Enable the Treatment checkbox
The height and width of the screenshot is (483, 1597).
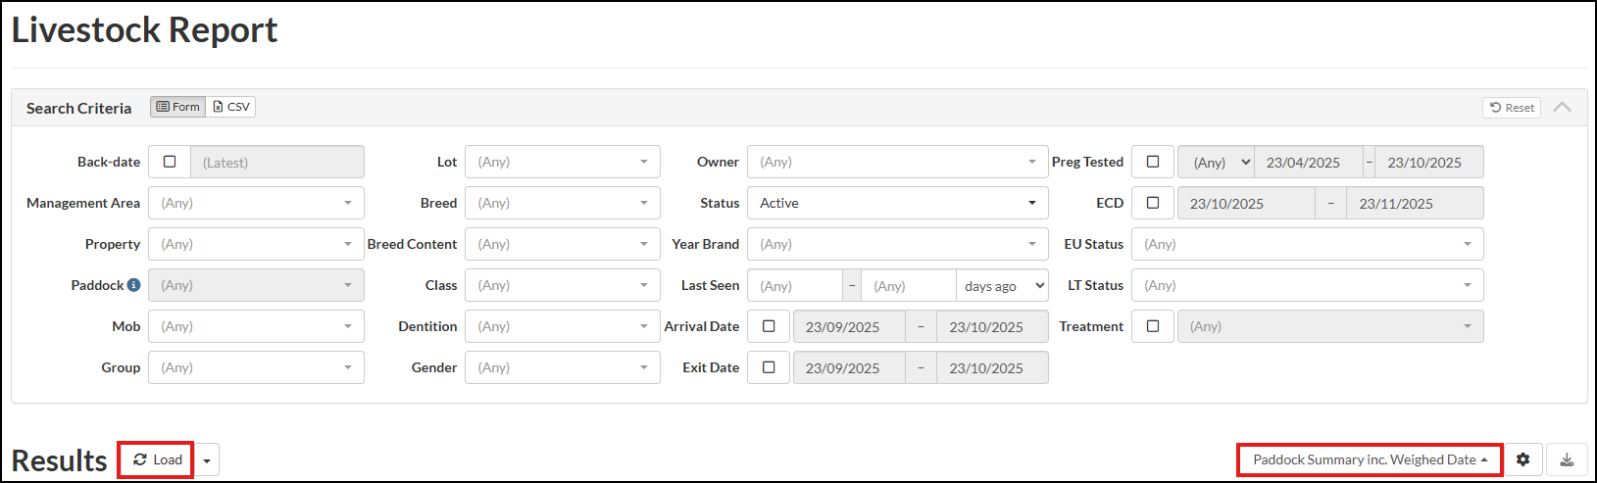click(1153, 326)
